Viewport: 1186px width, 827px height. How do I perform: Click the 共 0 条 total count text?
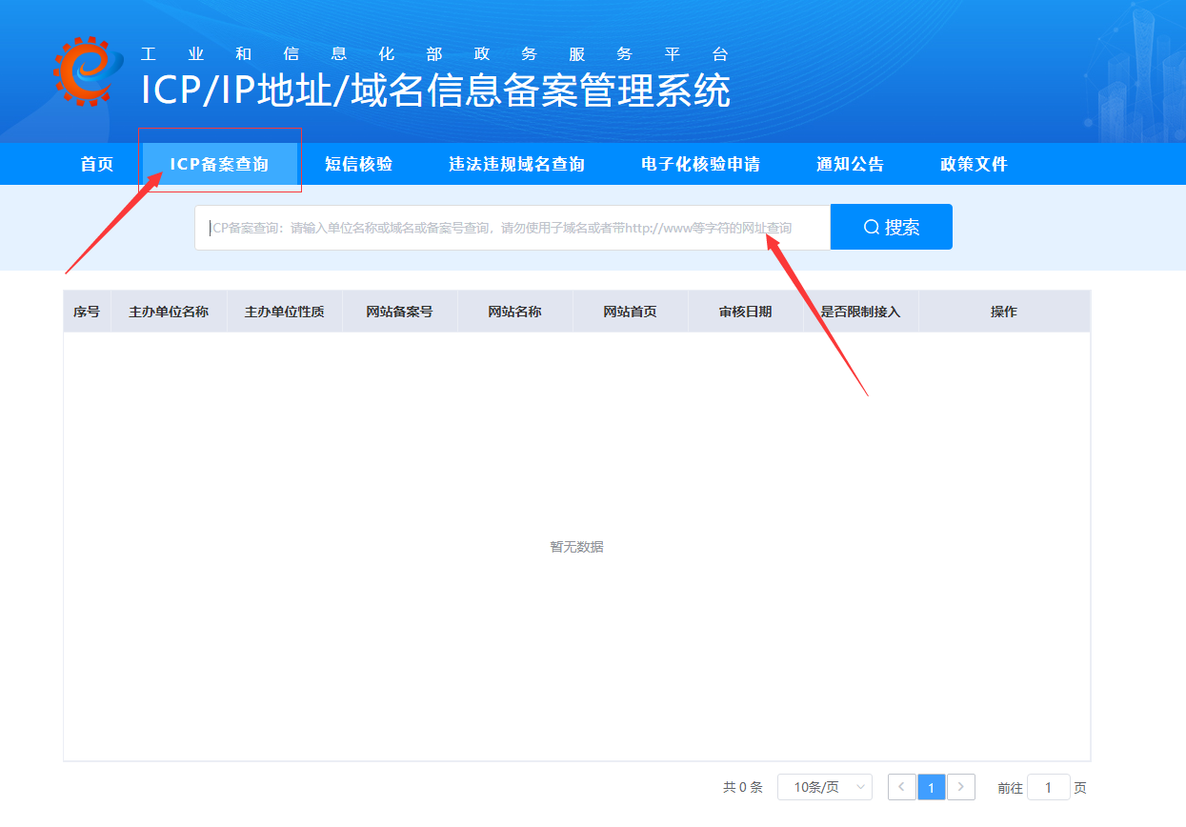743,787
